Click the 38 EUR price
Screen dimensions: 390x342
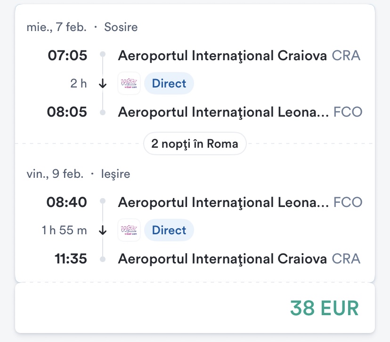pyautogui.click(x=324, y=308)
